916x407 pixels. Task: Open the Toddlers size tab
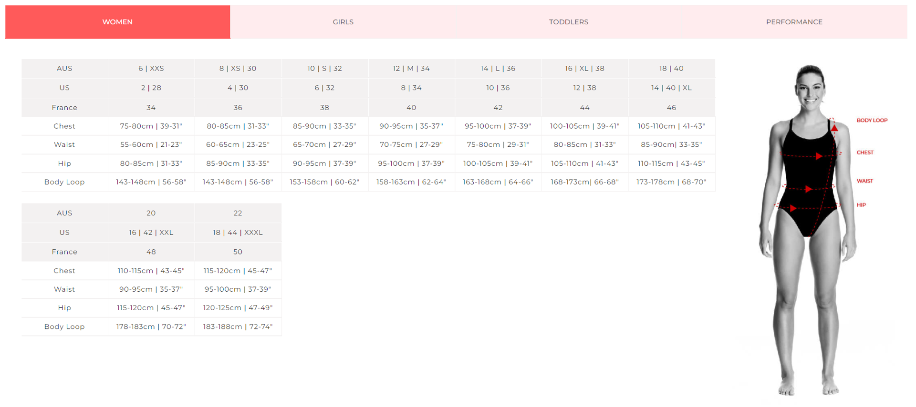568,22
